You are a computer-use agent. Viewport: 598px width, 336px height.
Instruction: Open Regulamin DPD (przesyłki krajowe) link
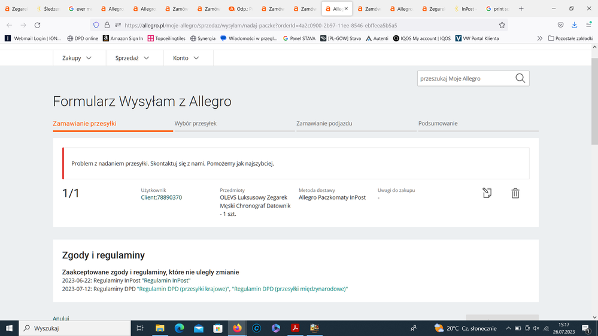click(183, 289)
